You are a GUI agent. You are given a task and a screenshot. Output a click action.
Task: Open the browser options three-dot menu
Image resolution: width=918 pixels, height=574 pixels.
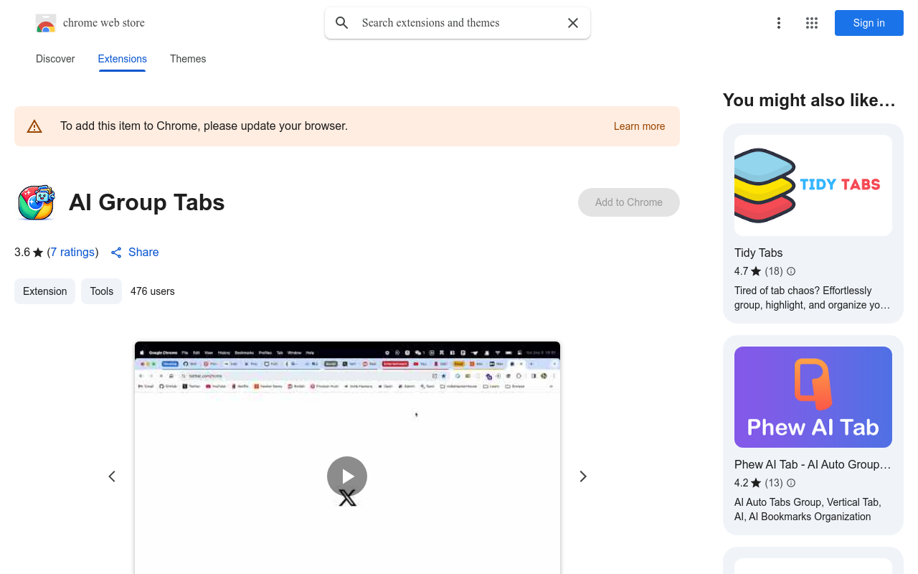point(779,23)
